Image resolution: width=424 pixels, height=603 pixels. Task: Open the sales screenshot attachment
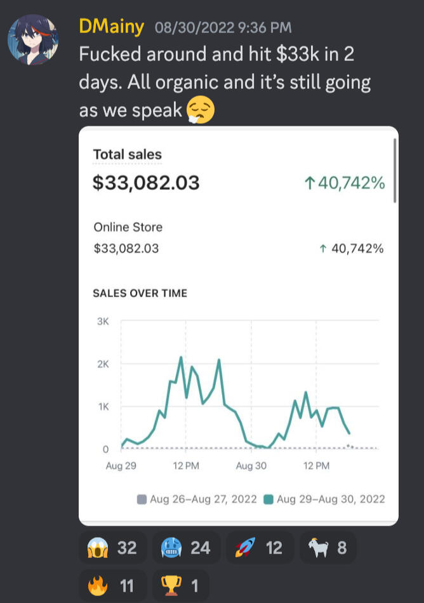(x=238, y=326)
